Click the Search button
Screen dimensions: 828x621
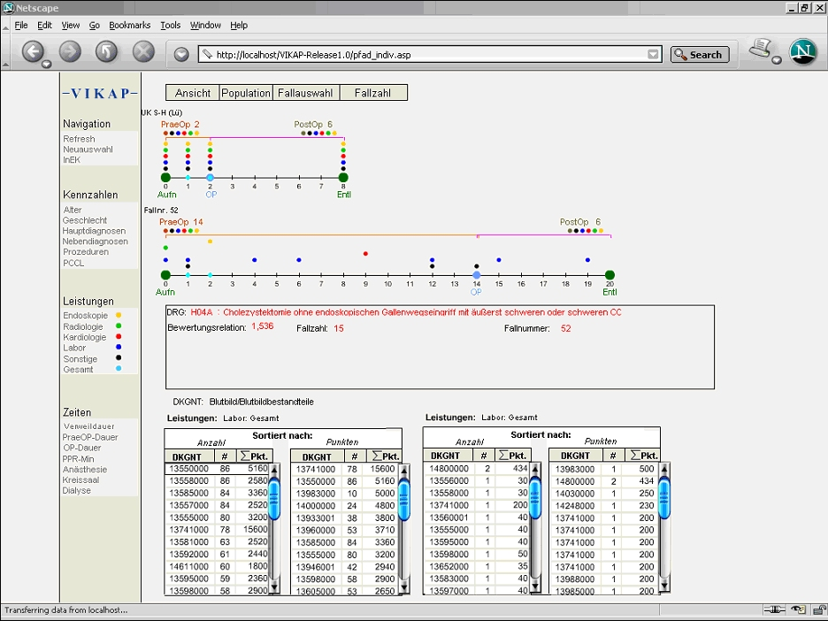(699, 55)
